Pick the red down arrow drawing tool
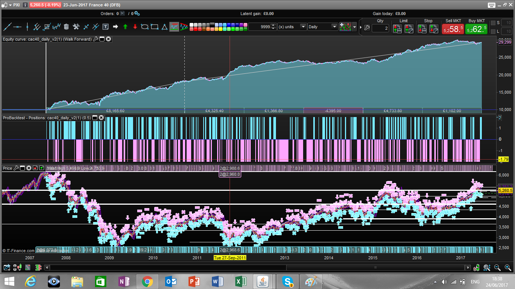Screen dimensions: 515x289 (135, 27)
